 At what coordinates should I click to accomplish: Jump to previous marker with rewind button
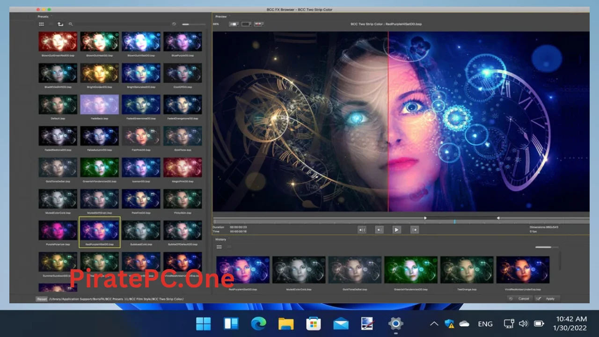pyautogui.click(x=362, y=229)
